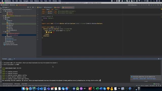Toggle the Terminal tool window button
162x91 pixels.
(x=17, y=84)
